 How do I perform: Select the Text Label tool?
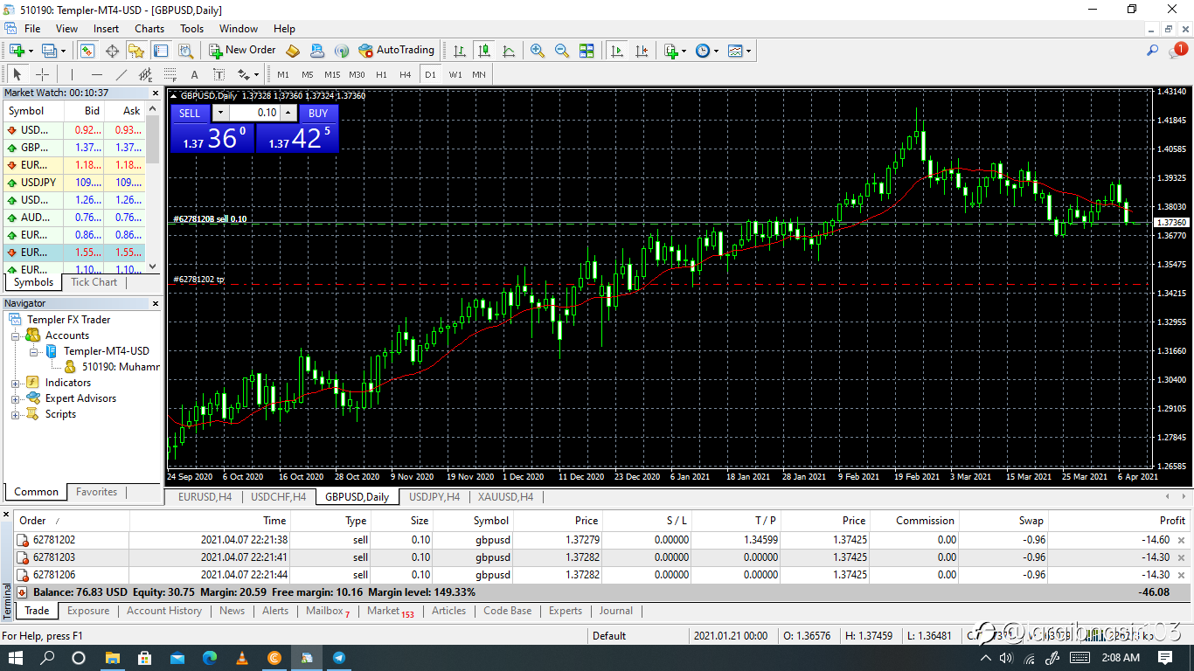point(219,74)
